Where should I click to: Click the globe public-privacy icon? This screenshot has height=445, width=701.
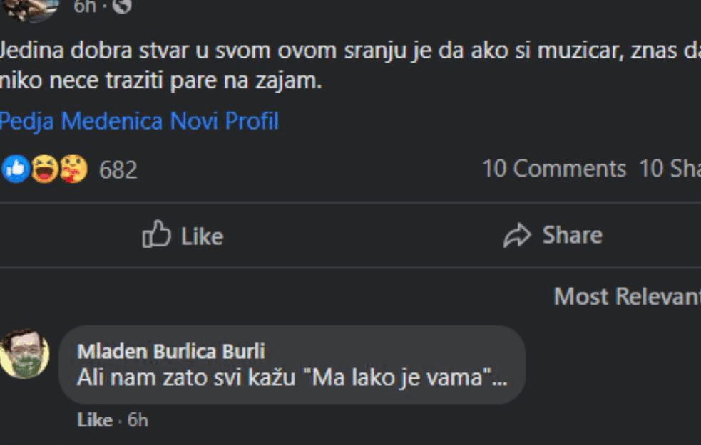tap(122, 6)
